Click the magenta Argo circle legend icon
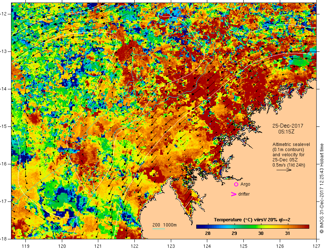 (x=236, y=184)
